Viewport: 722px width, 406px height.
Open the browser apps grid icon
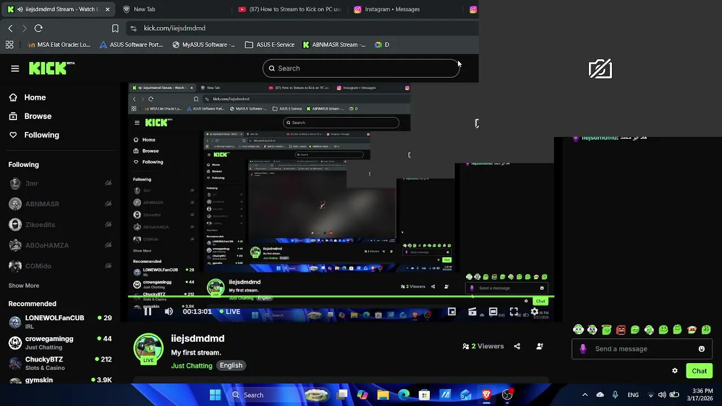10,45
